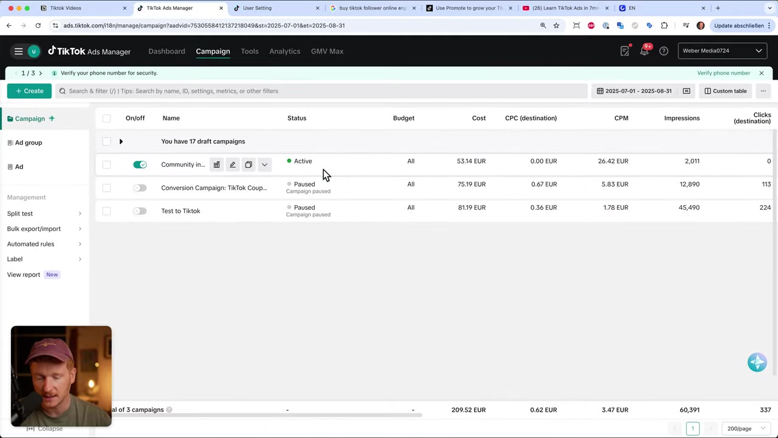Tick the Community campaign row checkbox
Viewport: 778px width, 438px height.
pos(106,165)
